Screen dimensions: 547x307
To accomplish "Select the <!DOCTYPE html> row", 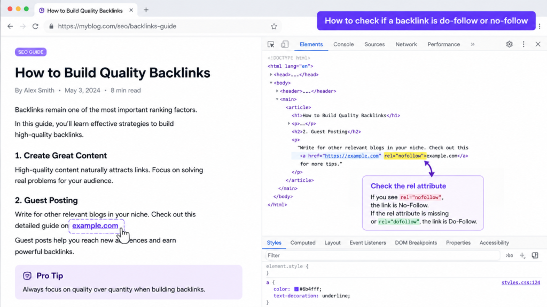I will coord(288,58).
